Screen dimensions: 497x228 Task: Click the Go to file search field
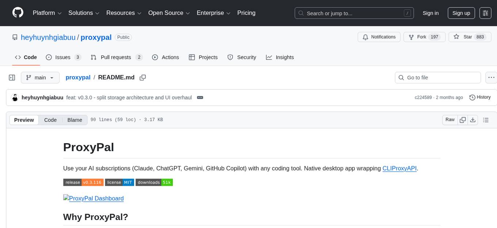pyautogui.click(x=437, y=77)
